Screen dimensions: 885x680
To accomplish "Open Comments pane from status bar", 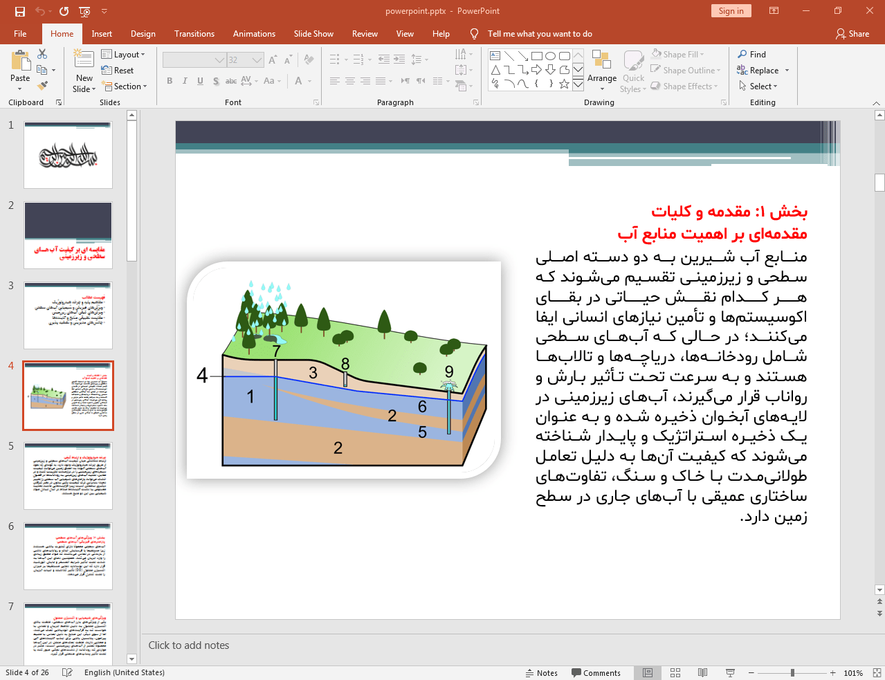I will pyautogui.click(x=596, y=673).
